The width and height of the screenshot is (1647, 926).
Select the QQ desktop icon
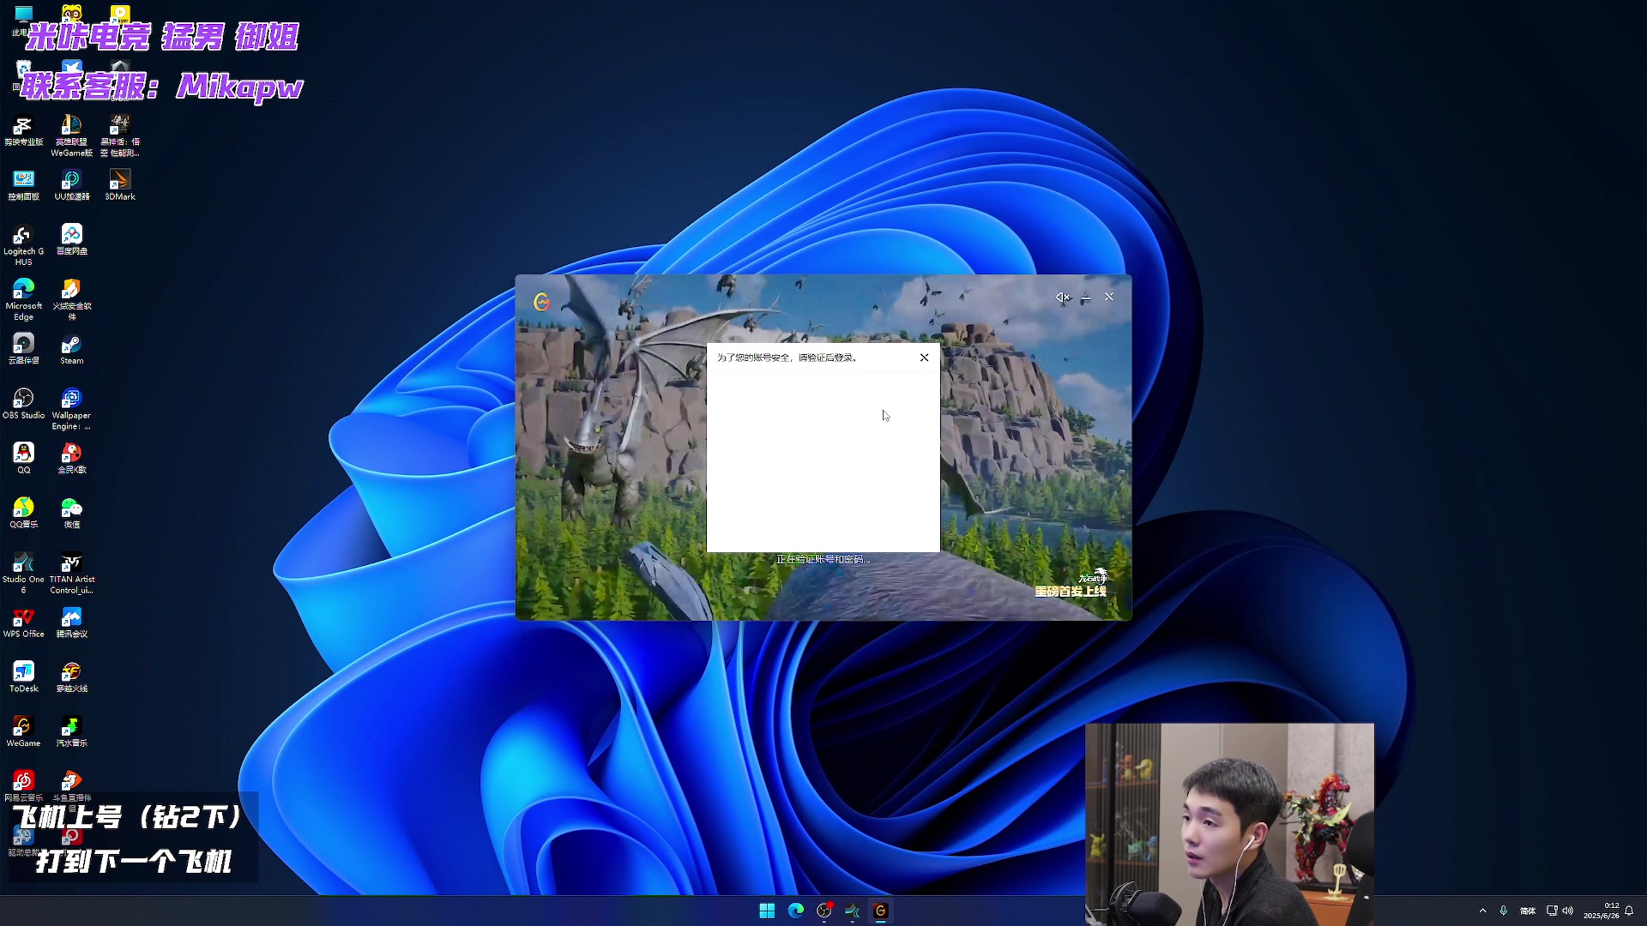(23, 458)
